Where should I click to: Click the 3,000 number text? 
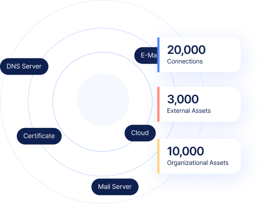pyautogui.click(x=183, y=99)
